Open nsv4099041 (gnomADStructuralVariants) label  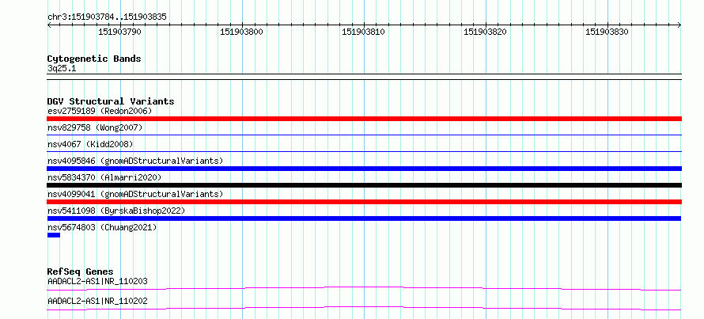[135, 194]
